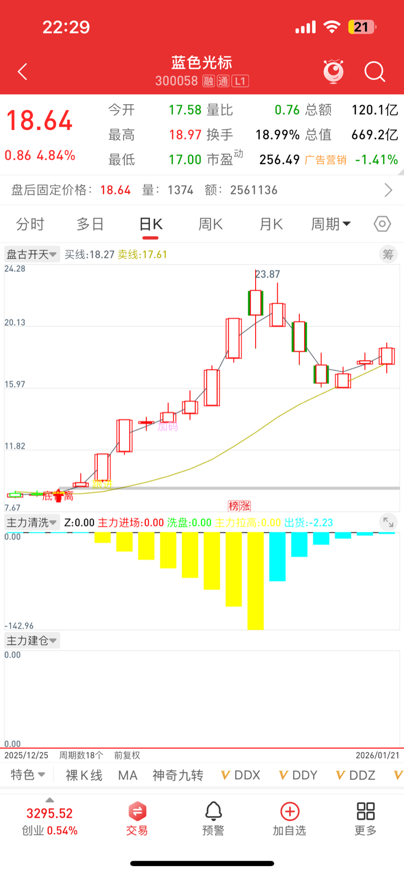
Task: Expand after-hours fixed price row arrow
Action: pyautogui.click(x=388, y=190)
